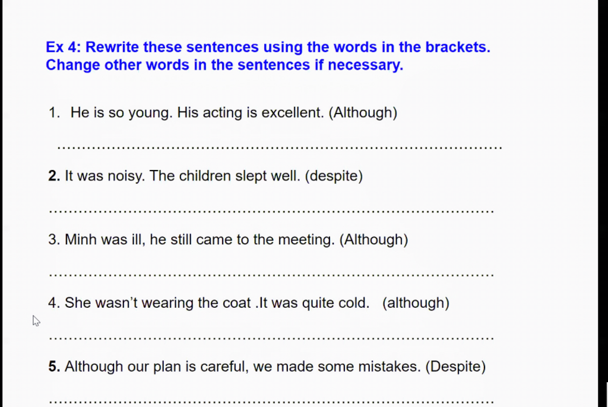Click lowercase '(although)' hint in sentence 4

click(x=416, y=303)
